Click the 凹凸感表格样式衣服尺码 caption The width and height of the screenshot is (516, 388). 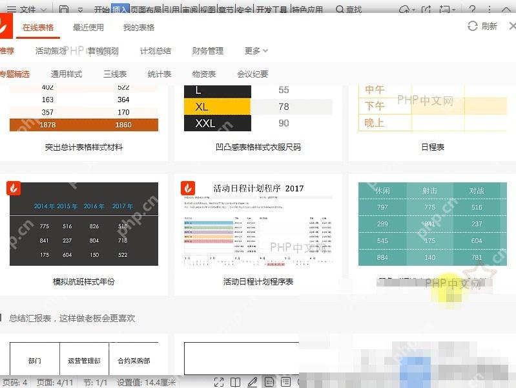(x=258, y=147)
